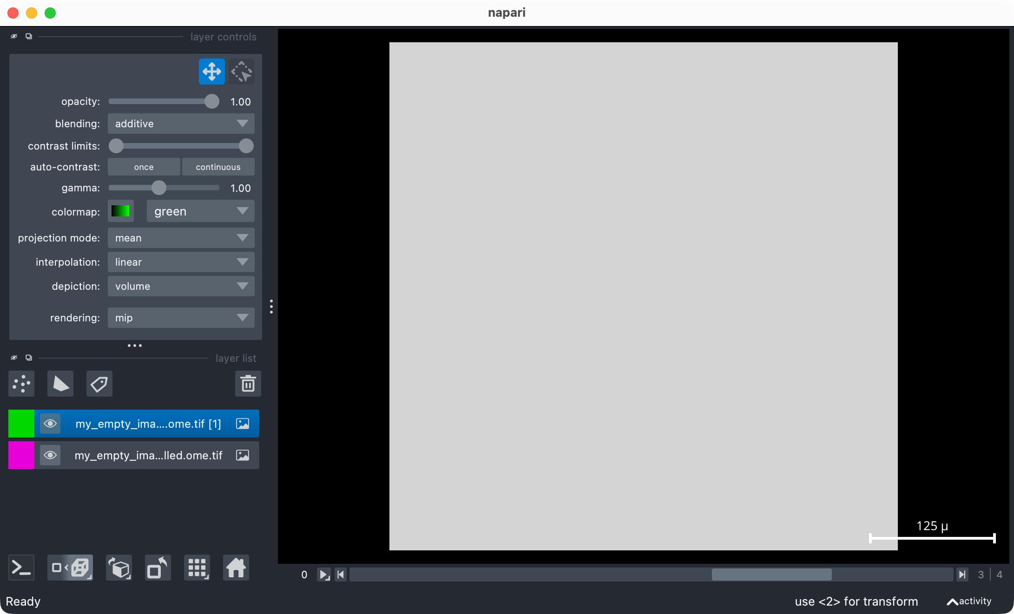Click the splitter dots above layer list

(x=135, y=346)
